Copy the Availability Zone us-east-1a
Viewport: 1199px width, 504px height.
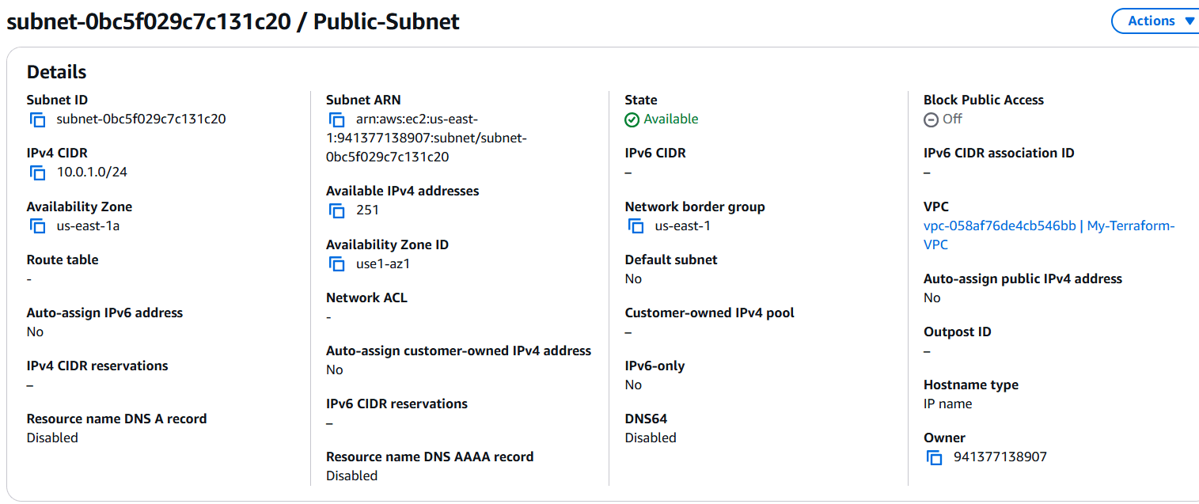pyautogui.click(x=37, y=225)
